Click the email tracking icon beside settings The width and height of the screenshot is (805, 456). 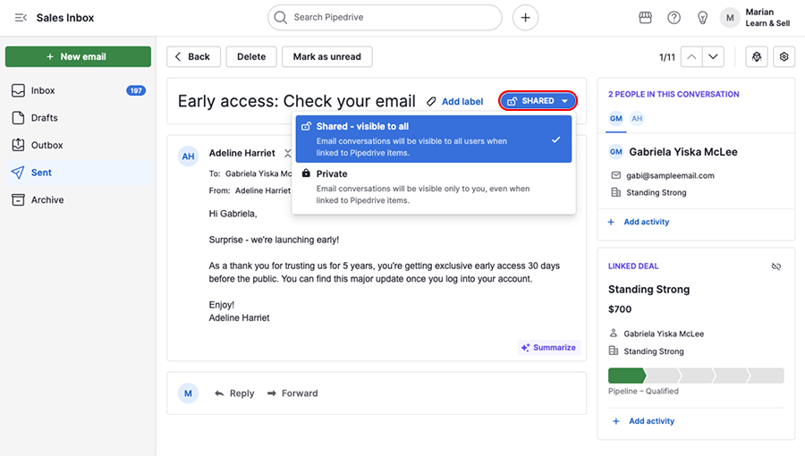click(757, 56)
